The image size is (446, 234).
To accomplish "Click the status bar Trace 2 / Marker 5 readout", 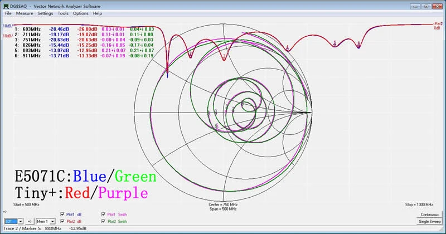I will coord(45,228).
